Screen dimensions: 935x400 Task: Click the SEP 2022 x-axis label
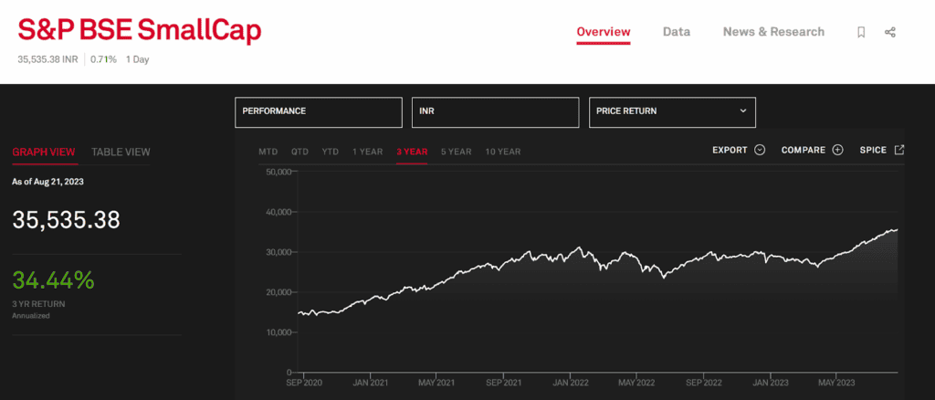click(704, 382)
